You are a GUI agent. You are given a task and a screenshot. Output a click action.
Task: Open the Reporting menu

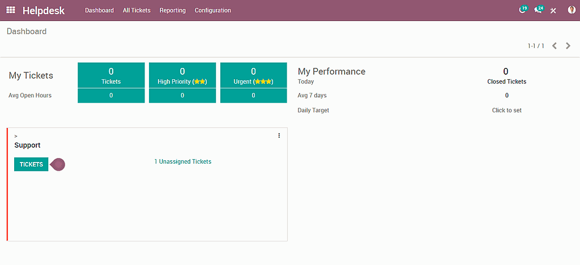[x=172, y=10]
